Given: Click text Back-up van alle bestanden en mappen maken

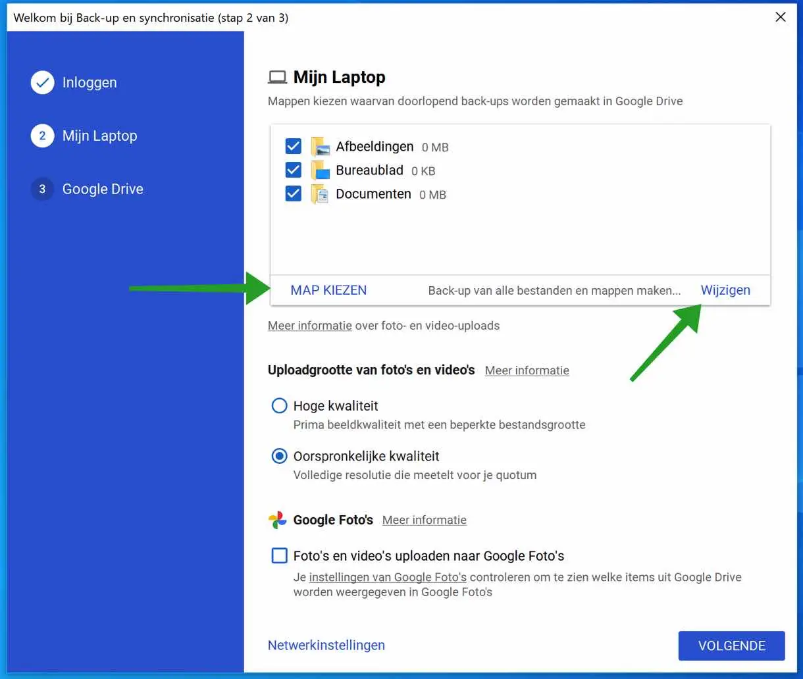Looking at the screenshot, I should click(x=554, y=290).
